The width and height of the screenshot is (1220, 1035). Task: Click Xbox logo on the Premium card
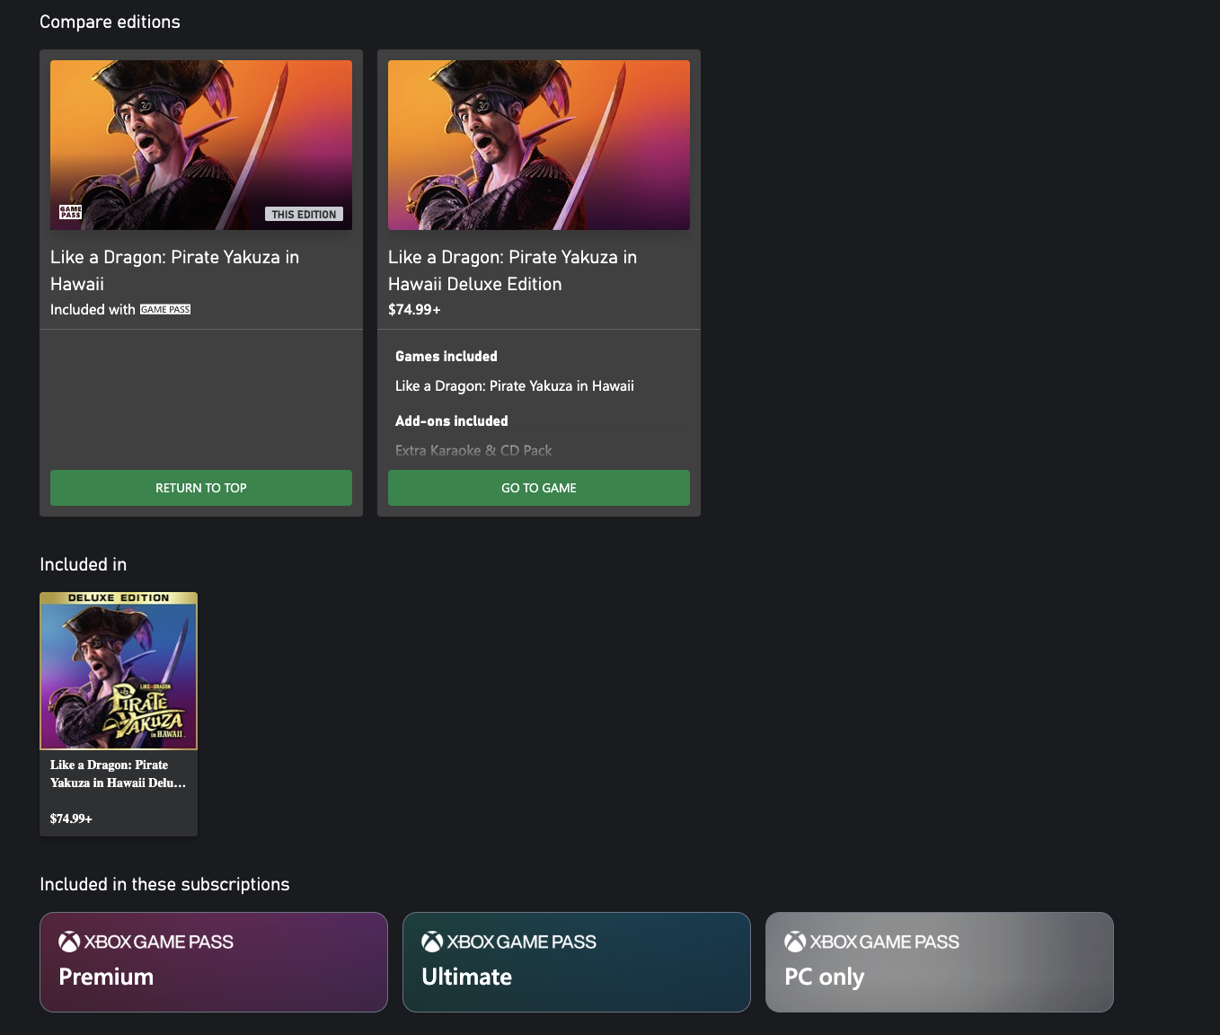point(69,942)
